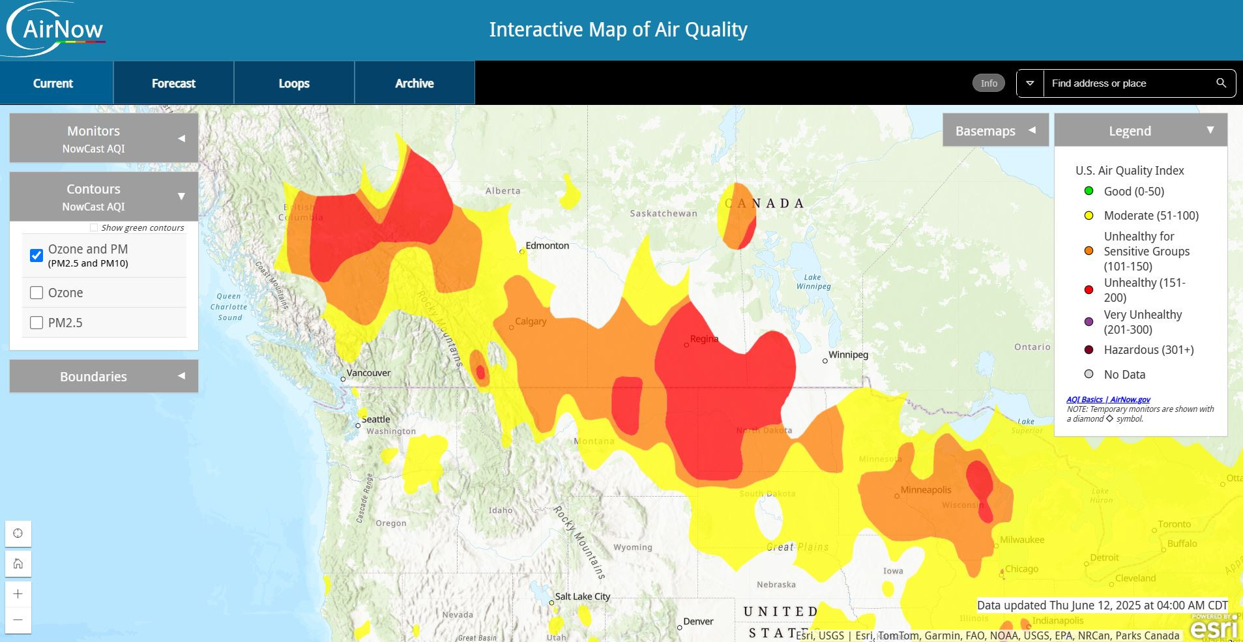Click the Toronto map label
Image resolution: width=1243 pixels, height=642 pixels.
click(x=1174, y=524)
